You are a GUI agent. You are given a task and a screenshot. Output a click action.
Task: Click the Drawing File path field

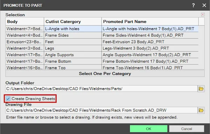(x=101, y=110)
